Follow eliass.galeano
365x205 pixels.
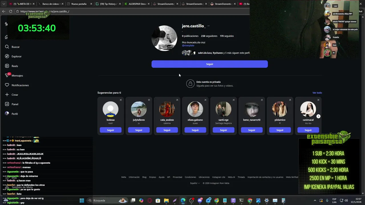click(195, 130)
